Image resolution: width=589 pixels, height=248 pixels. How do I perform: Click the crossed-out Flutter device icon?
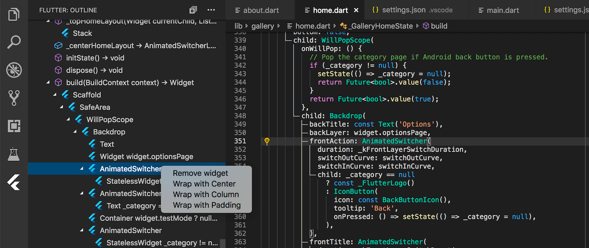14,70
